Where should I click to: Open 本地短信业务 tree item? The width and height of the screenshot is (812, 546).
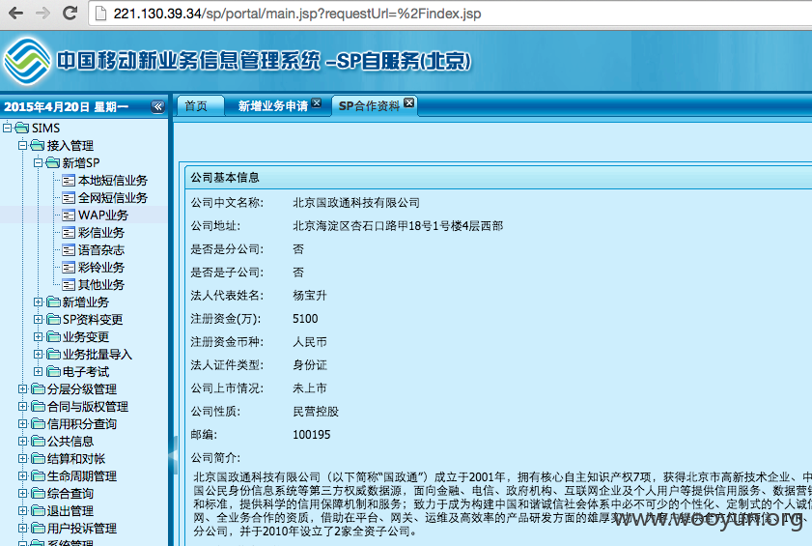pos(112,181)
